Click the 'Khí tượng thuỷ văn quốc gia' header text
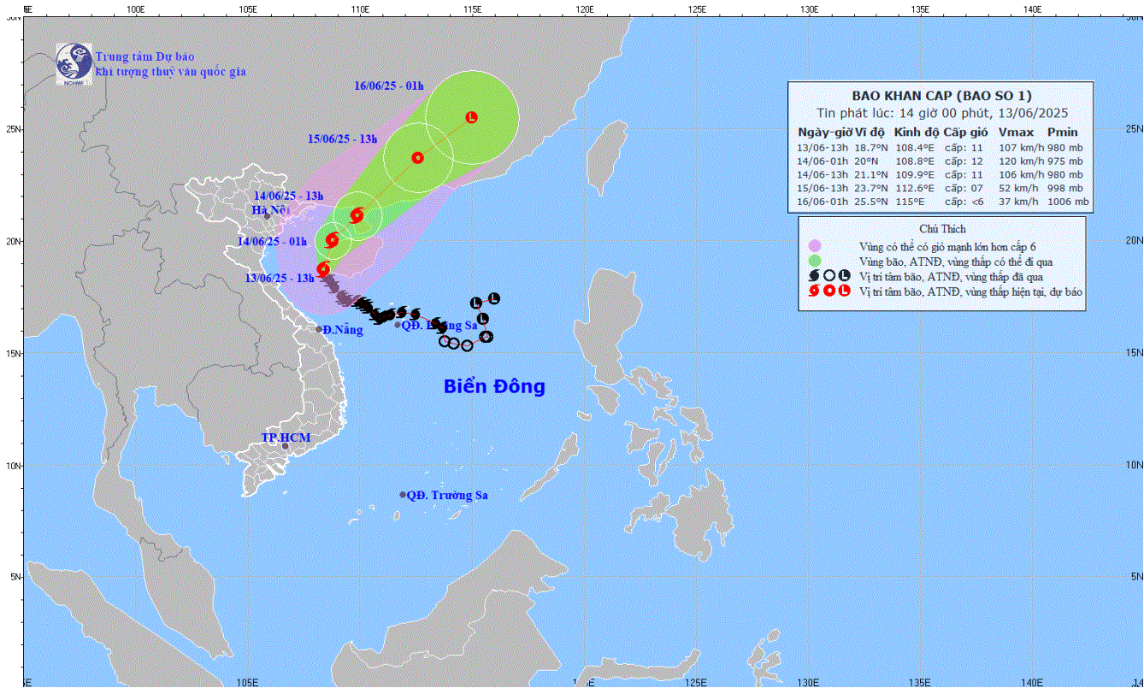1144x688 pixels. [x=171, y=72]
